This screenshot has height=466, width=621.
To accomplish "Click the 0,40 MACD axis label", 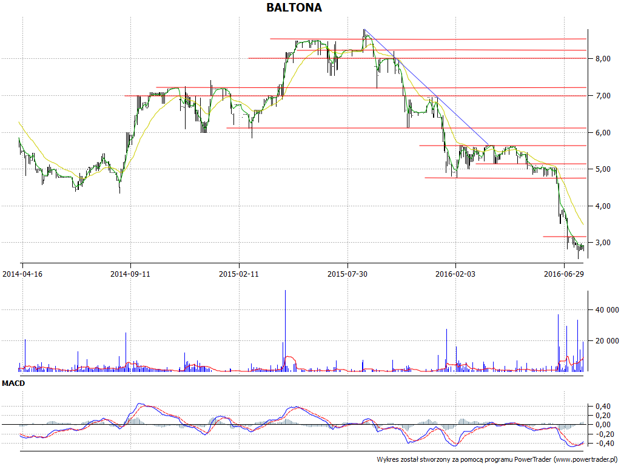I will pyautogui.click(x=602, y=406).
